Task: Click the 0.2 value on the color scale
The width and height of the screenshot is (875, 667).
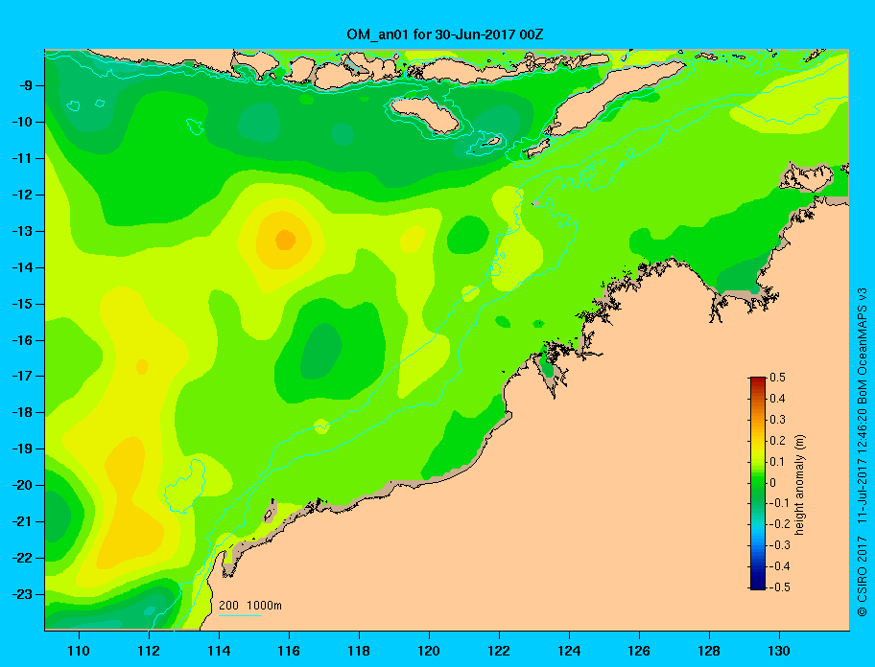Action: click(778, 440)
